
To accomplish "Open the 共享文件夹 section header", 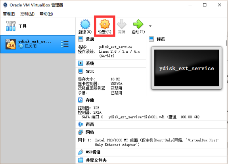I will [x=96, y=160].
